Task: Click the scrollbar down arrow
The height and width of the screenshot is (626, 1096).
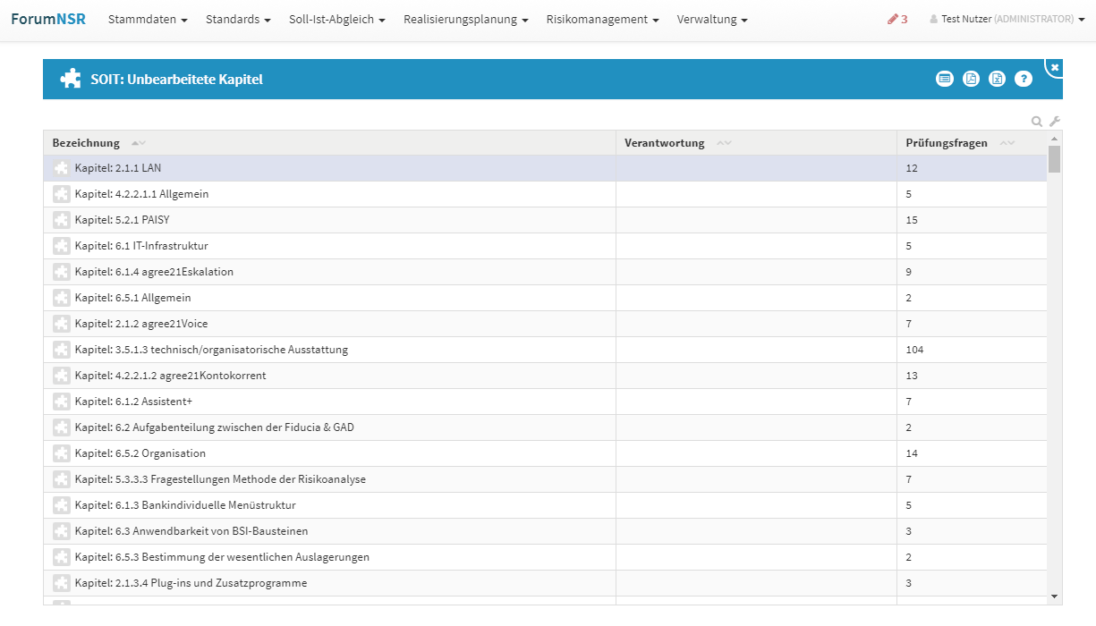Action: point(1054,596)
